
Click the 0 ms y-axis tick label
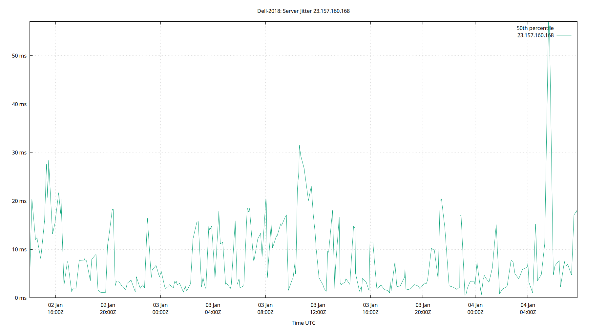coord(21,298)
